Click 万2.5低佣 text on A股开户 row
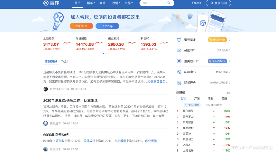The width and height of the screenshot is (276, 153). [x=222, y=50]
